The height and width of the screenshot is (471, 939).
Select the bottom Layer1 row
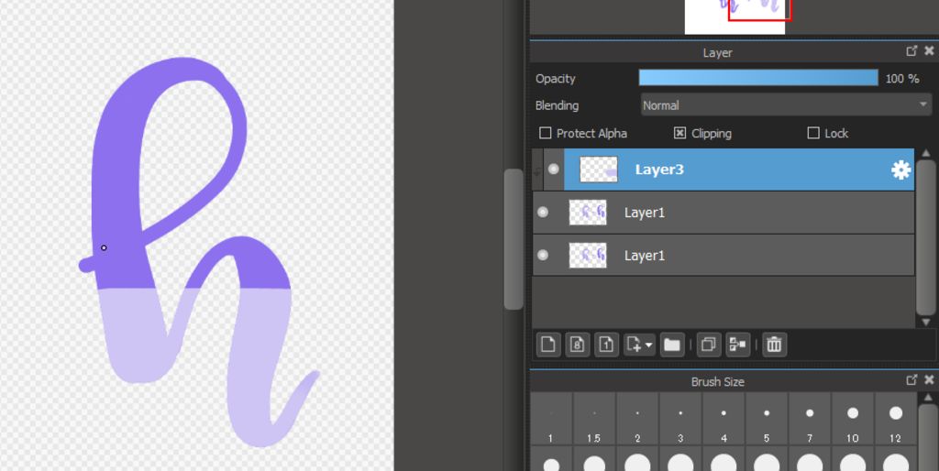(x=724, y=255)
